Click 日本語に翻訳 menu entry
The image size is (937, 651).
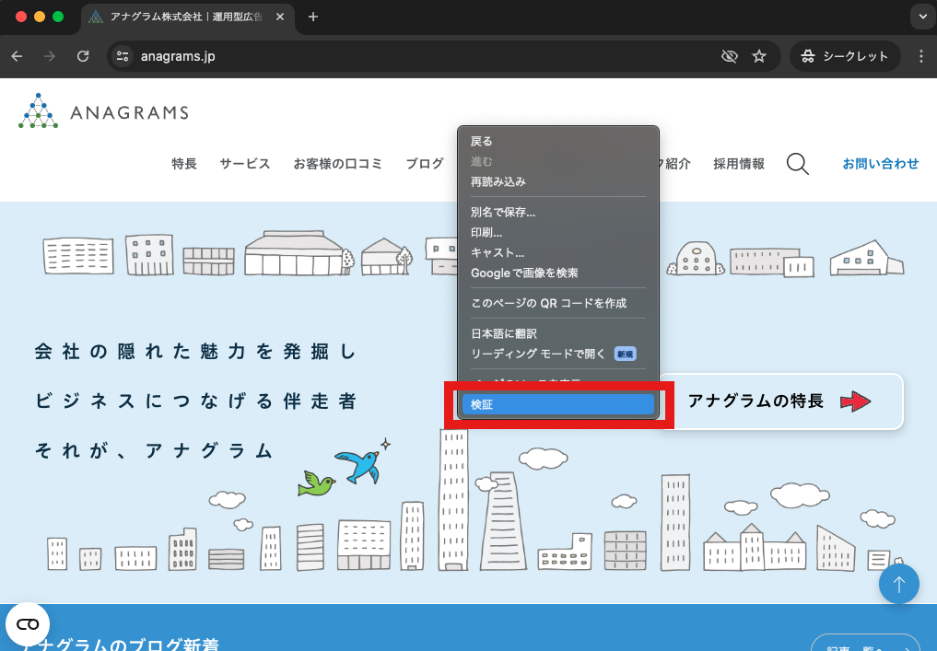click(503, 333)
